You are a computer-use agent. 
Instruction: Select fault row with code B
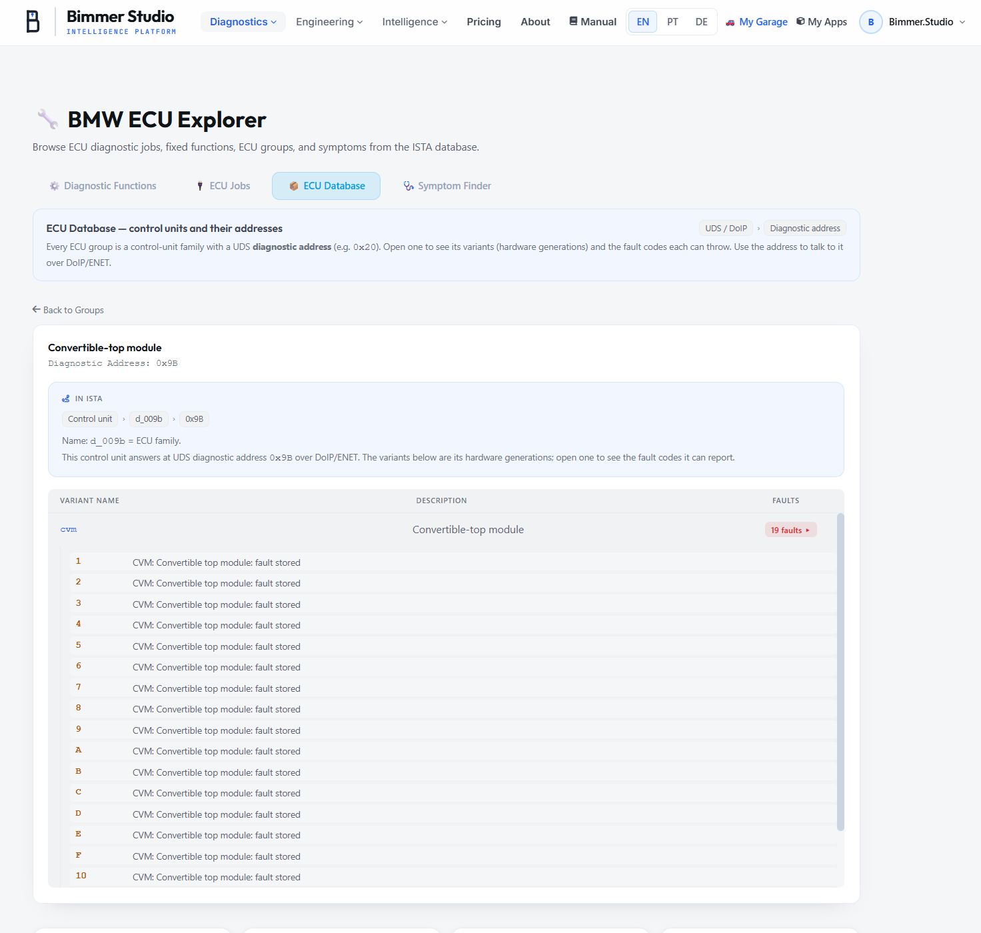point(453,772)
